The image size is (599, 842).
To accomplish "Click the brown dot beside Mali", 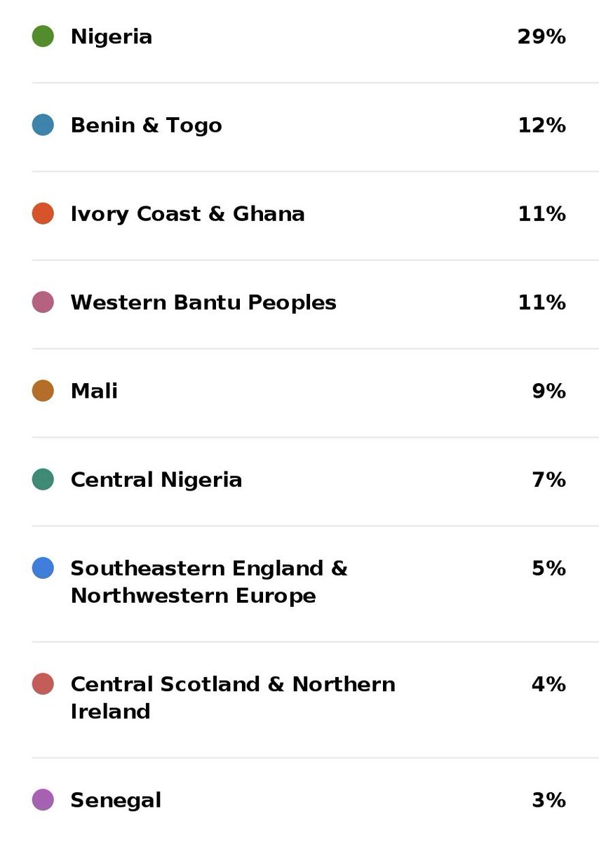I will [x=43, y=391].
